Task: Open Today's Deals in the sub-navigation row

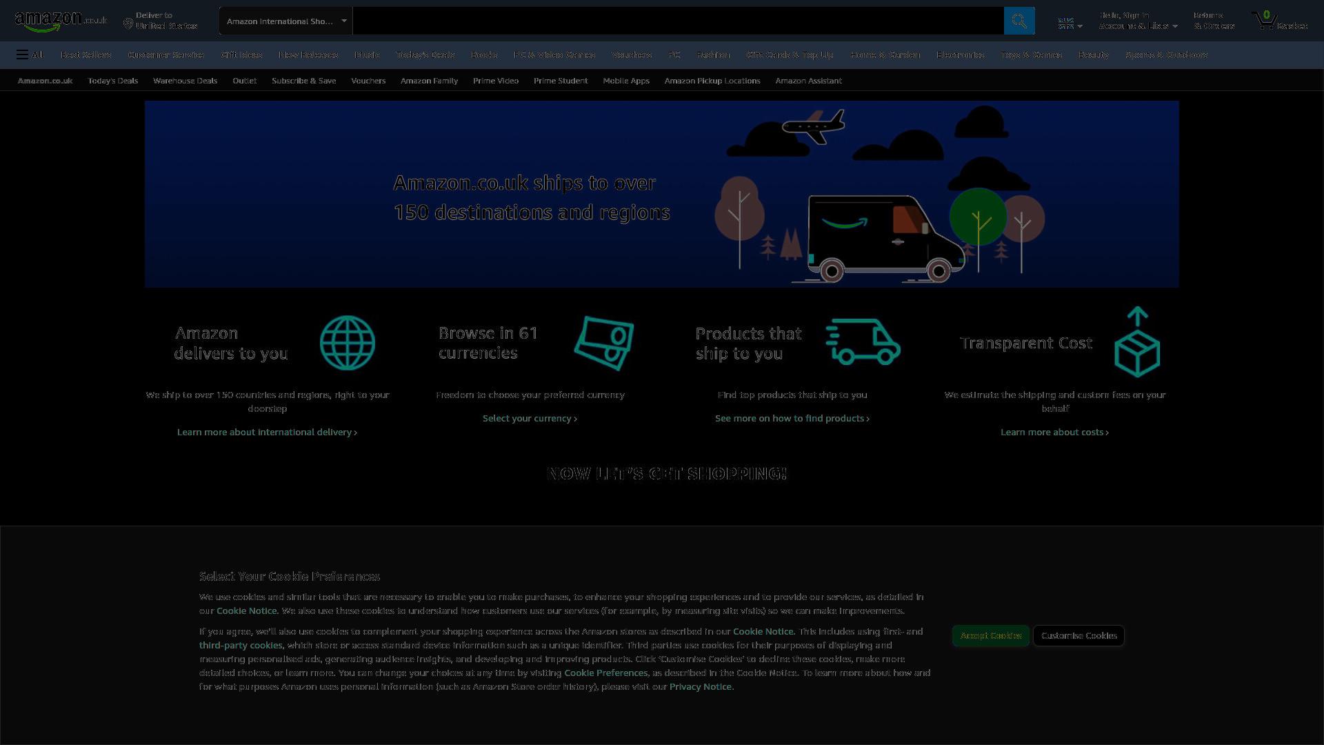Action: coord(113,81)
